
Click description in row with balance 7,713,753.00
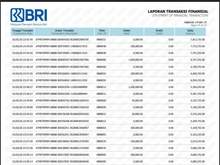(61, 46)
